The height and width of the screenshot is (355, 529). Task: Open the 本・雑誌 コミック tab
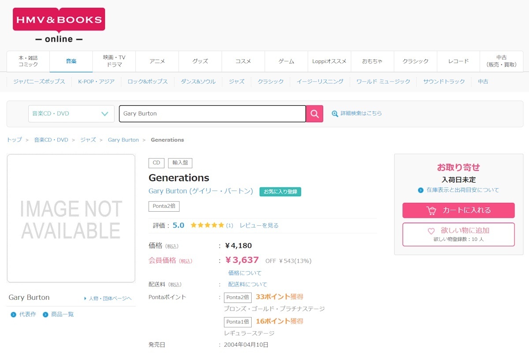pyautogui.click(x=28, y=61)
